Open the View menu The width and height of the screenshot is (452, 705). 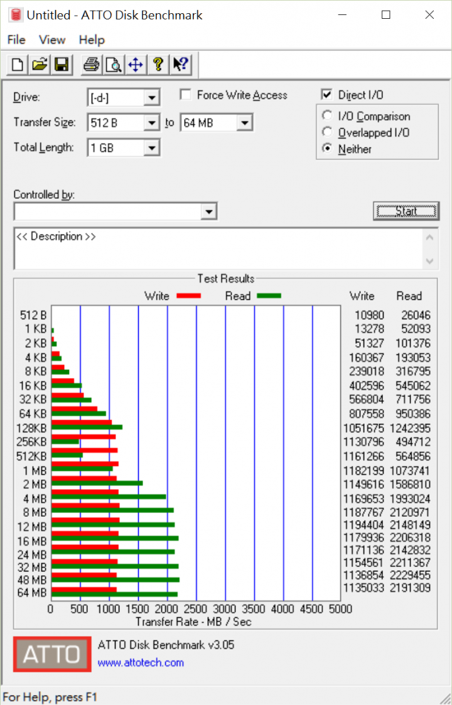51,40
